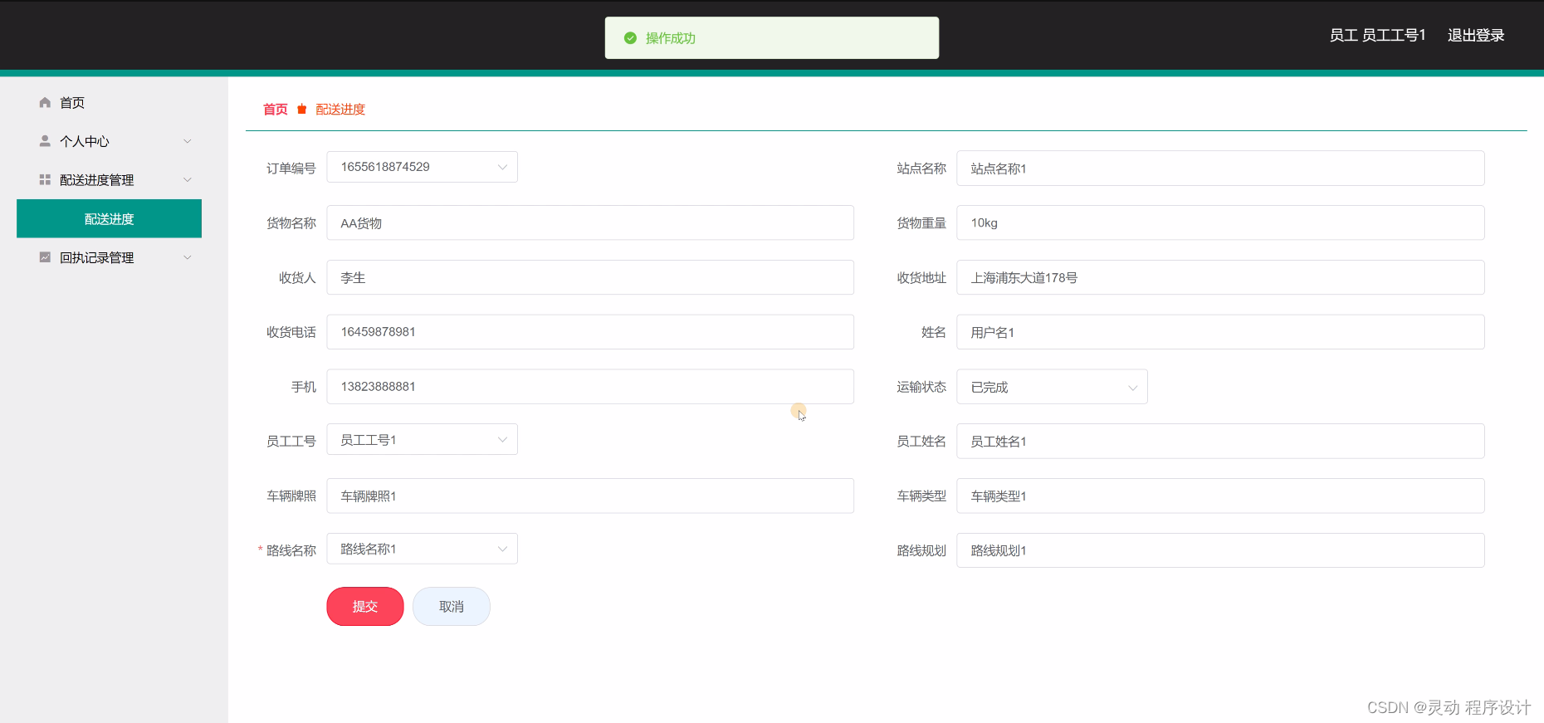1544x723 pixels.
Task: Open the 订单编号 dropdown
Action: [x=422, y=167]
